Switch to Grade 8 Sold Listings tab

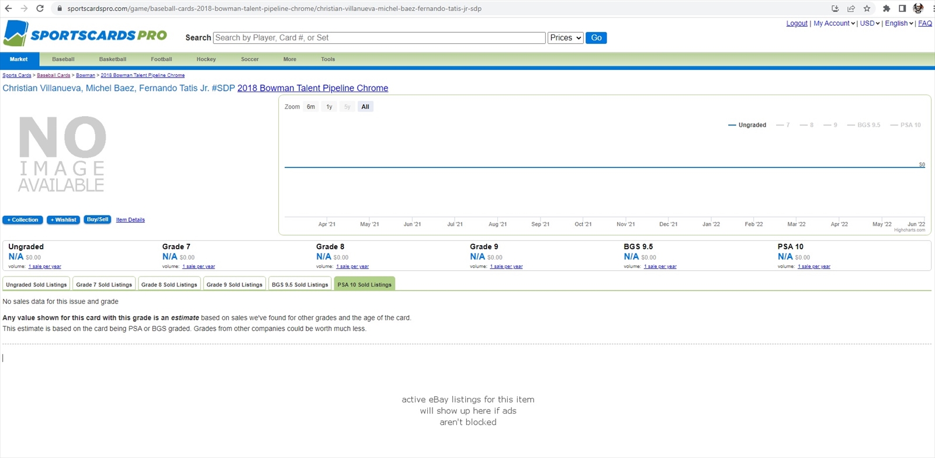pyautogui.click(x=169, y=284)
